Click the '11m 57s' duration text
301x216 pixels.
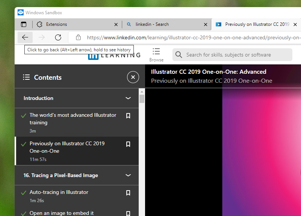(38, 159)
